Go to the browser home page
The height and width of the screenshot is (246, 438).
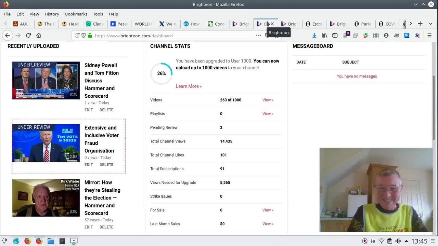39,36
